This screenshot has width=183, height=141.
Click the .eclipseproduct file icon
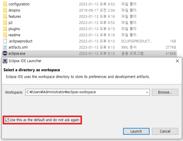tap(5, 41)
